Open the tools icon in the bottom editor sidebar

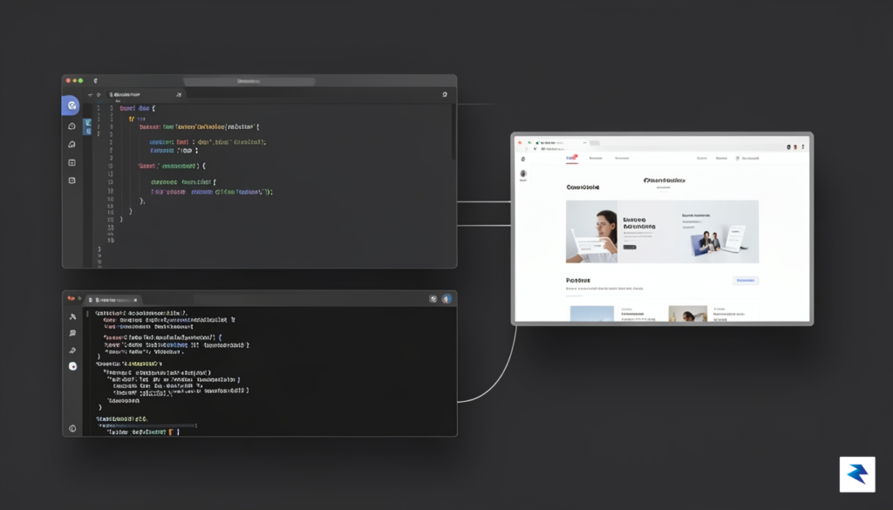click(72, 316)
